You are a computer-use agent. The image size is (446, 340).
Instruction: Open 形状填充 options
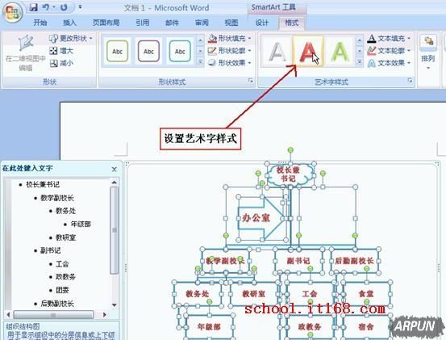pyautogui.click(x=230, y=38)
